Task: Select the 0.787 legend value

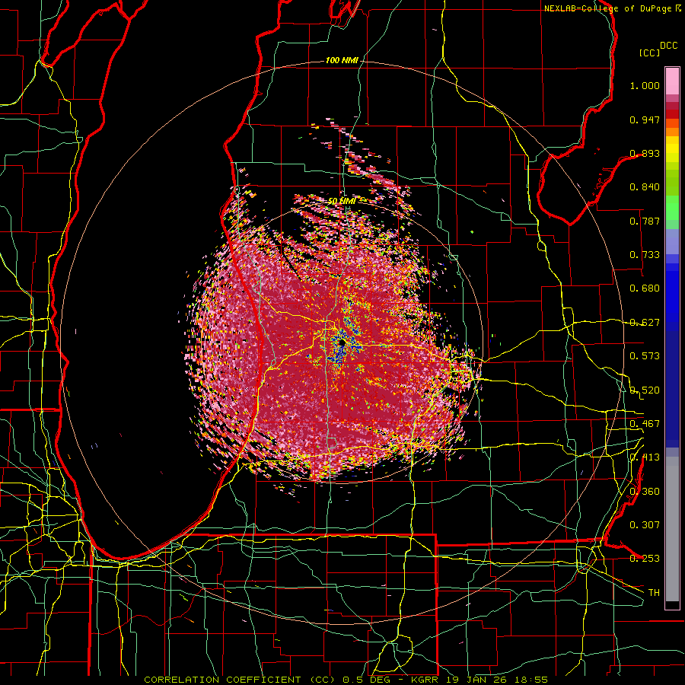Action: [x=645, y=221]
